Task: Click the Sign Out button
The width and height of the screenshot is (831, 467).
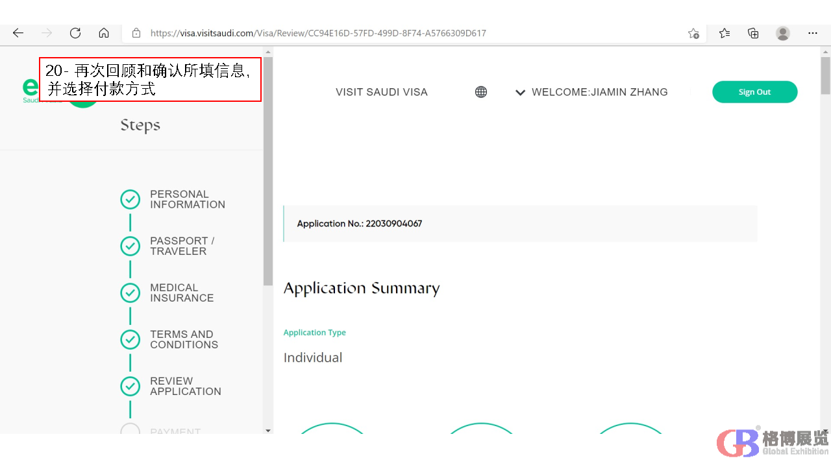Action: [754, 92]
